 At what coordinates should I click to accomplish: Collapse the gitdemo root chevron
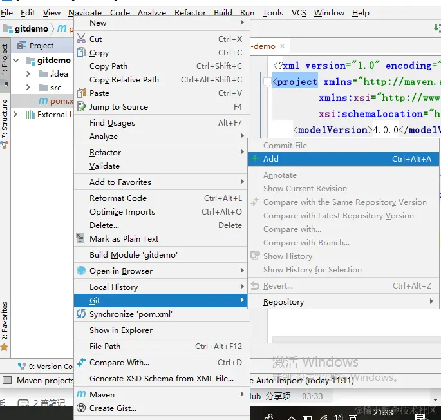pyautogui.click(x=16, y=61)
